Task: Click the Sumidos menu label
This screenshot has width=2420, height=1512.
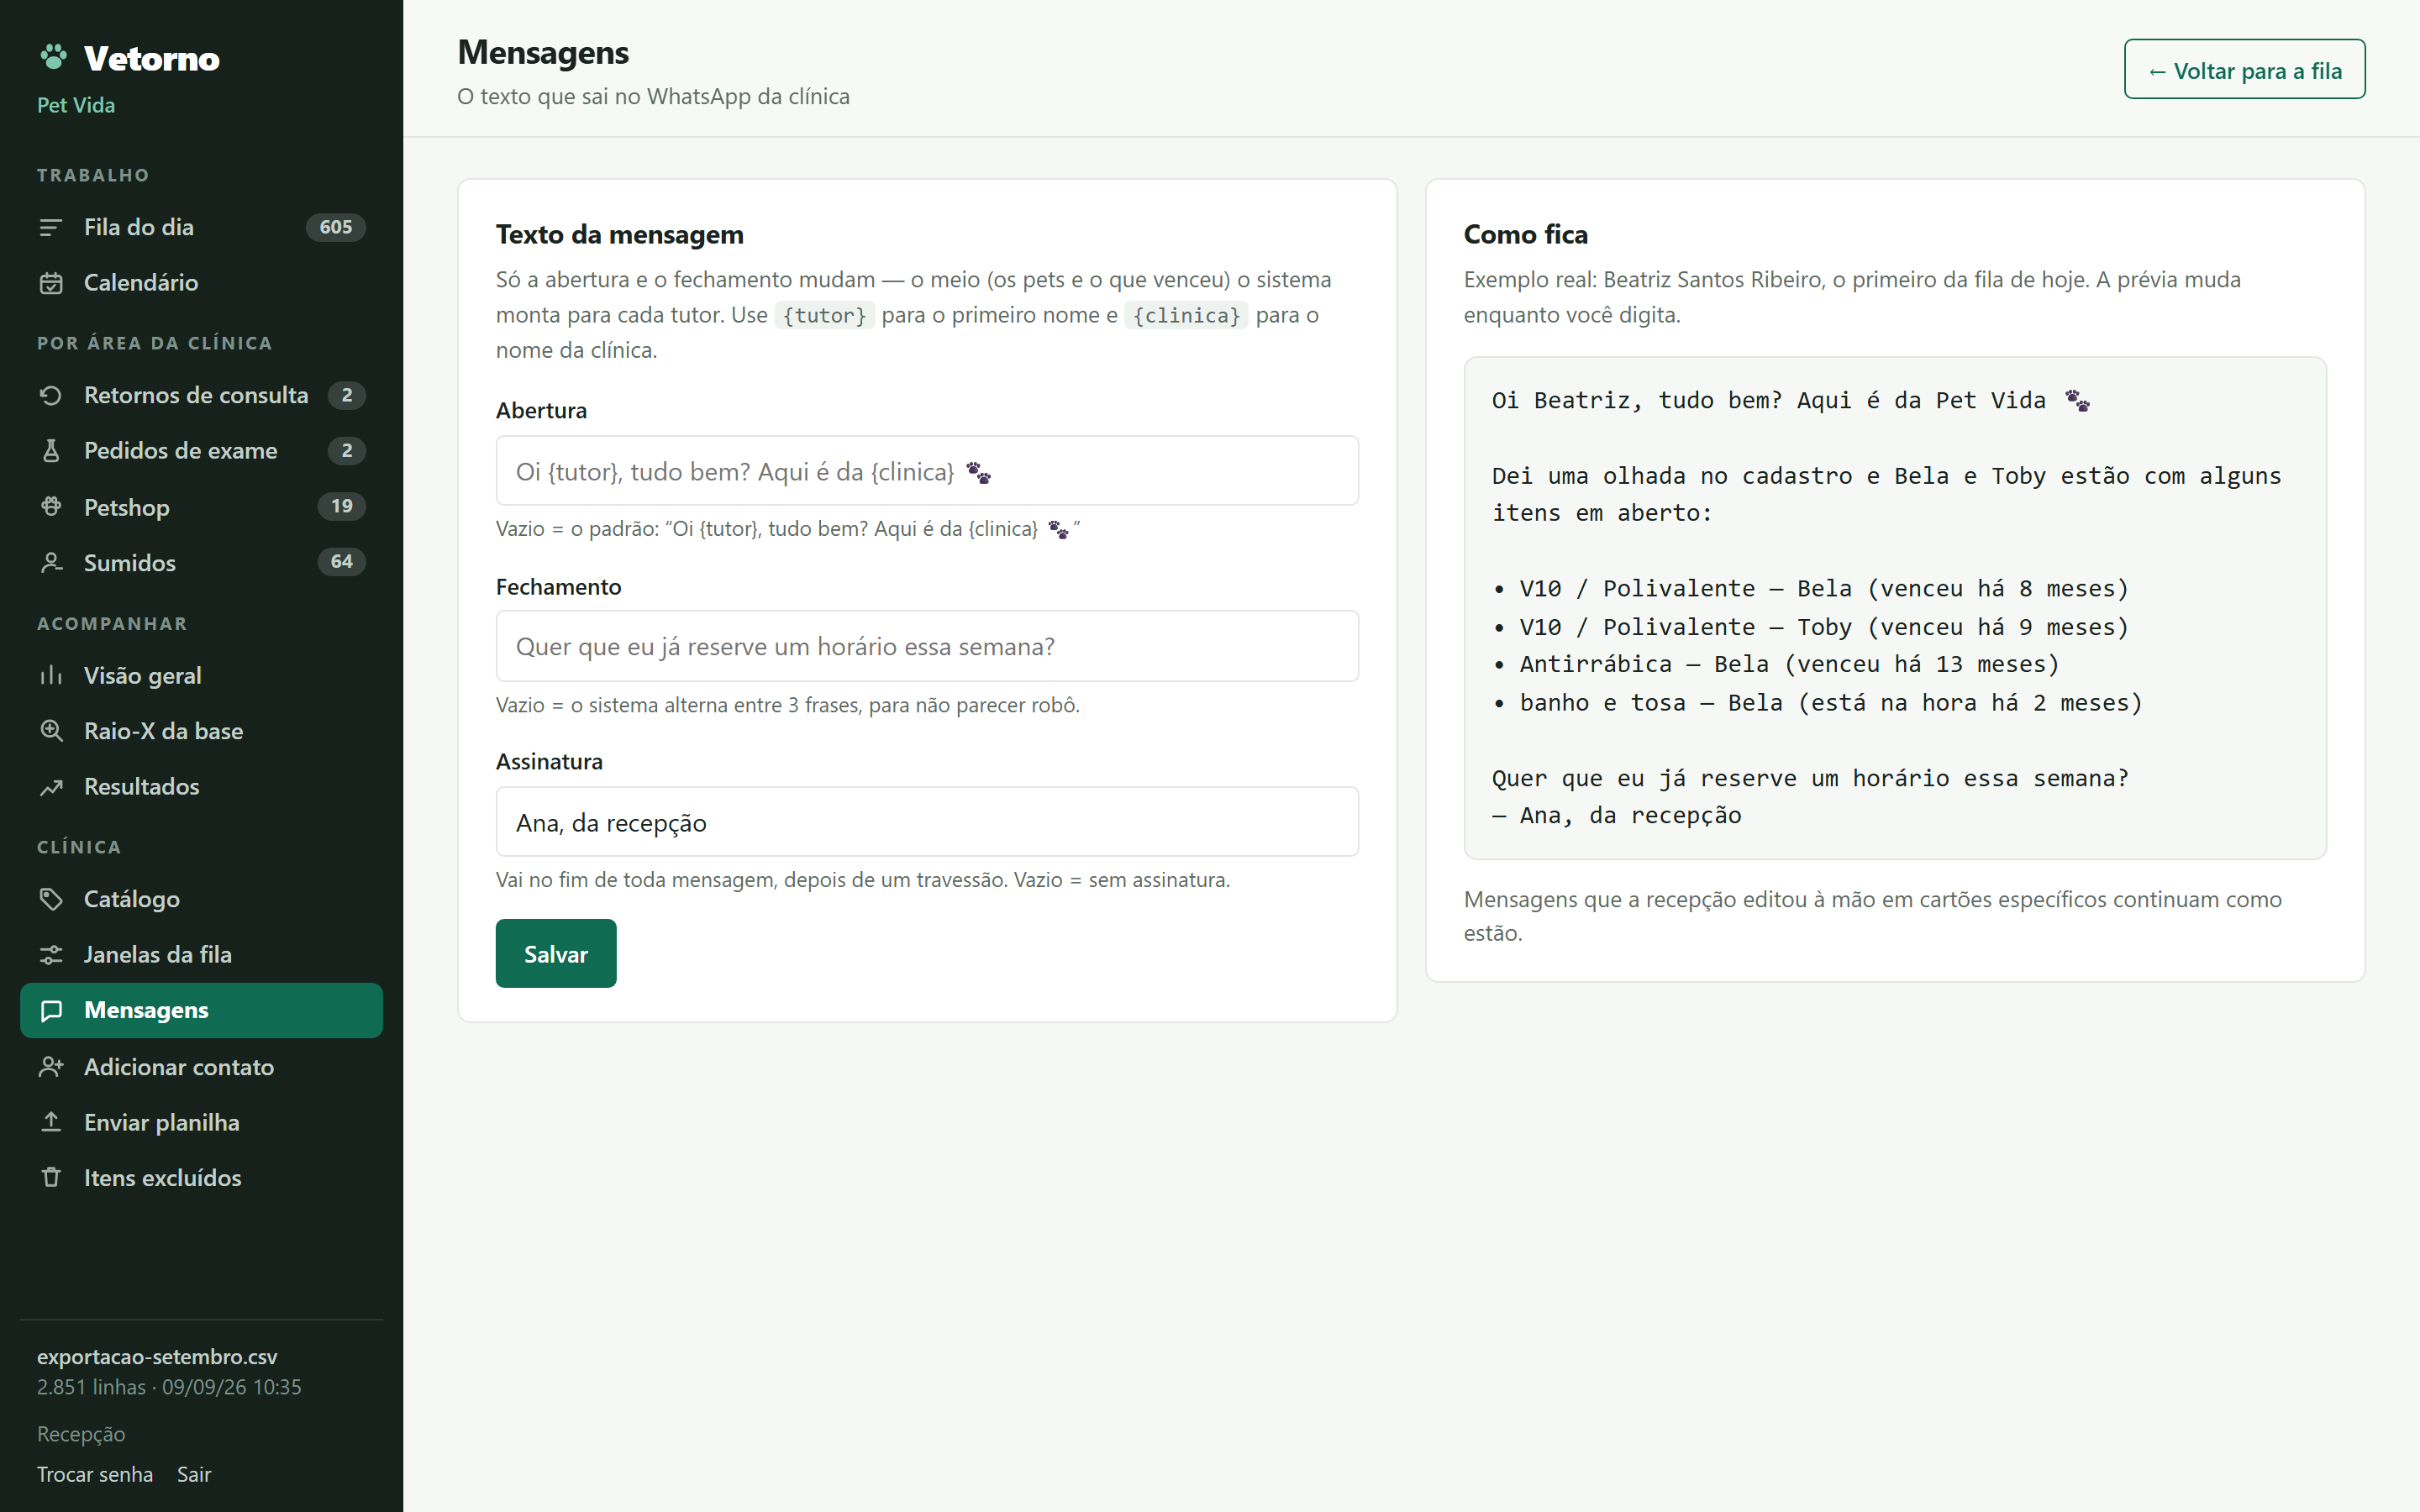Action: coord(130,563)
